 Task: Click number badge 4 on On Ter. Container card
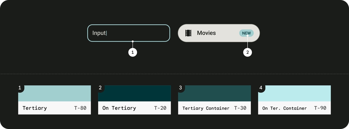(261, 88)
